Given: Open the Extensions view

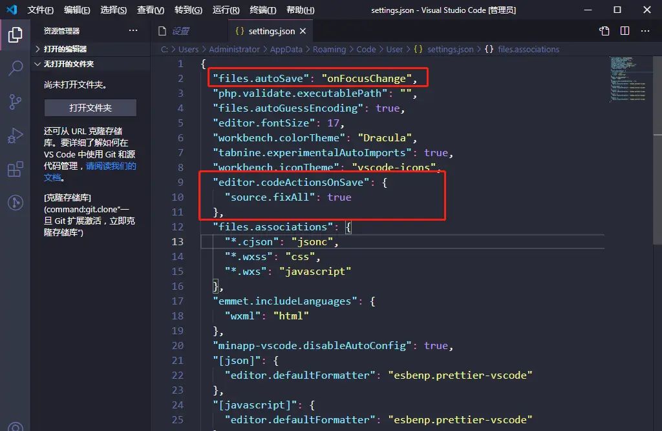Looking at the screenshot, I should pos(15,168).
